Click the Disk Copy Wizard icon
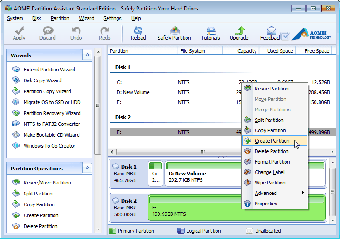Image resolution: width=340 pixels, height=239 pixels. [x=16, y=80]
